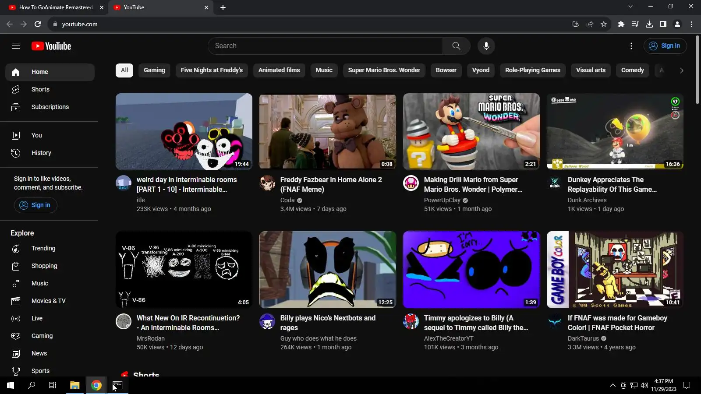Open Trending under Explore
This screenshot has width=701, height=394.
click(50, 248)
